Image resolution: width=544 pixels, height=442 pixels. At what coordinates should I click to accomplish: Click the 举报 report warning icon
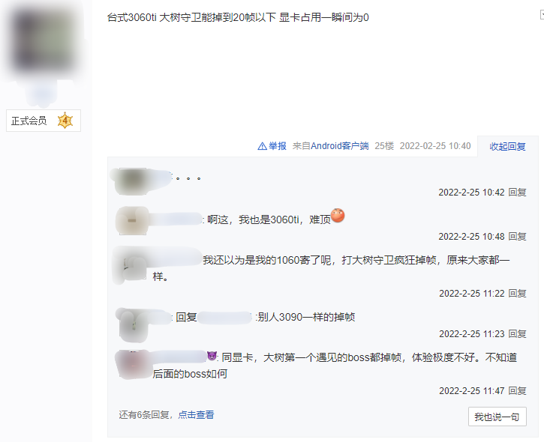pos(262,146)
